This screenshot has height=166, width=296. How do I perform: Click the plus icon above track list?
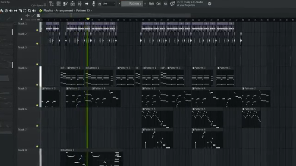click(21, 19)
